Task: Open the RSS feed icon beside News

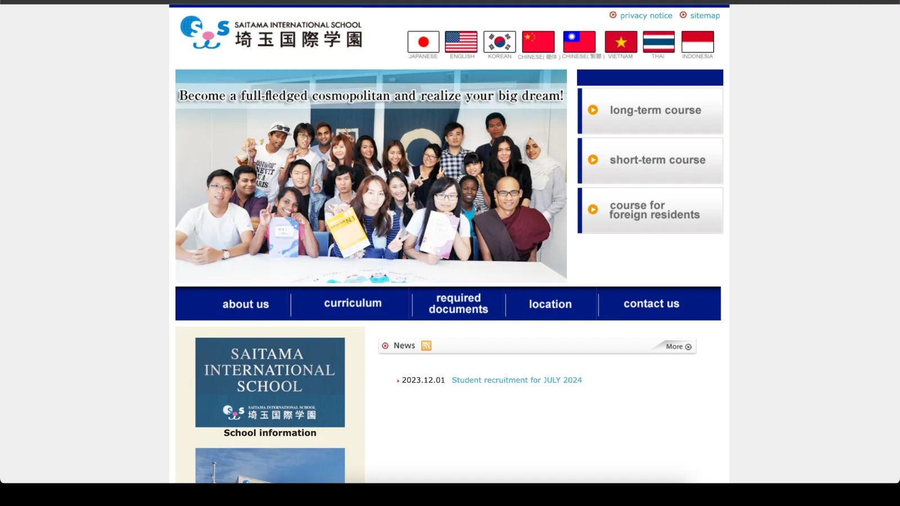Action: point(426,345)
